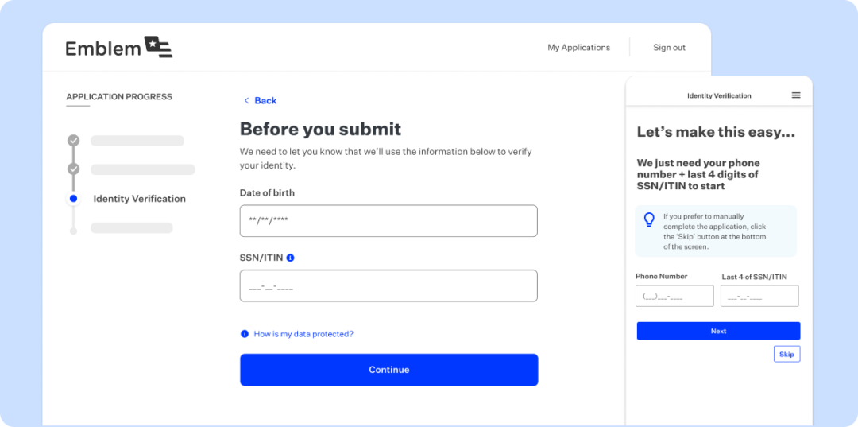This screenshot has width=858, height=427.
Task: Click the lightbulb tip icon
Action: pos(649,219)
